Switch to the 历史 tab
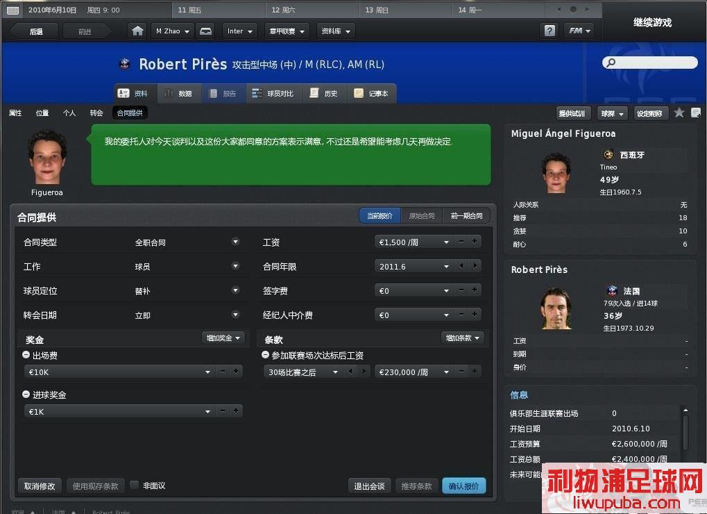Screen dimensions: 707x514 tap(325, 93)
